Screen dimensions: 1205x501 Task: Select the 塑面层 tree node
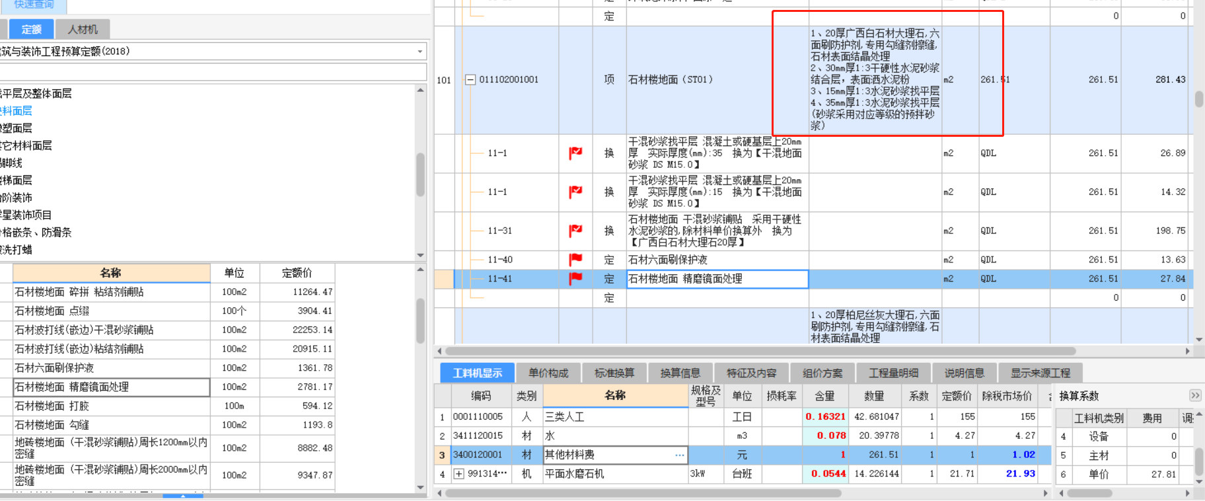pos(16,128)
